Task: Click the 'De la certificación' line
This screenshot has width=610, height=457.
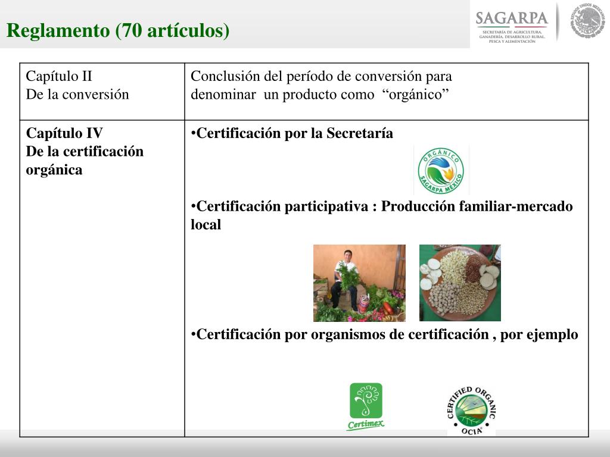Action: coord(85,152)
